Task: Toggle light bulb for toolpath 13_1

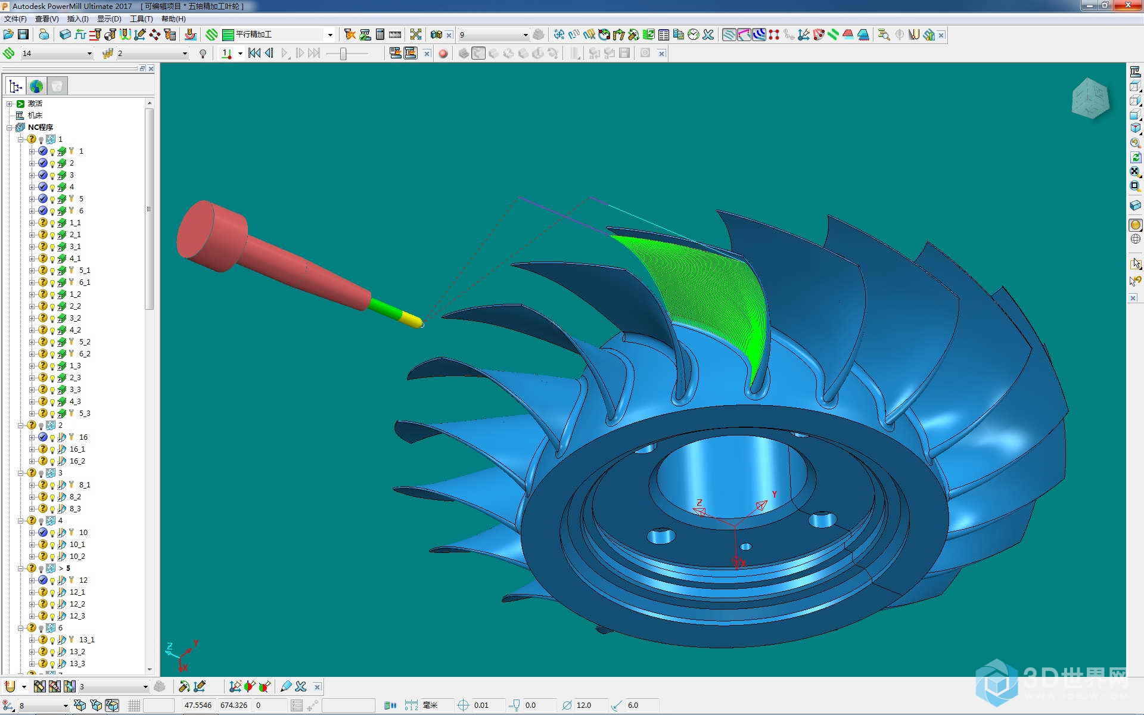Action: (x=52, y=640)
